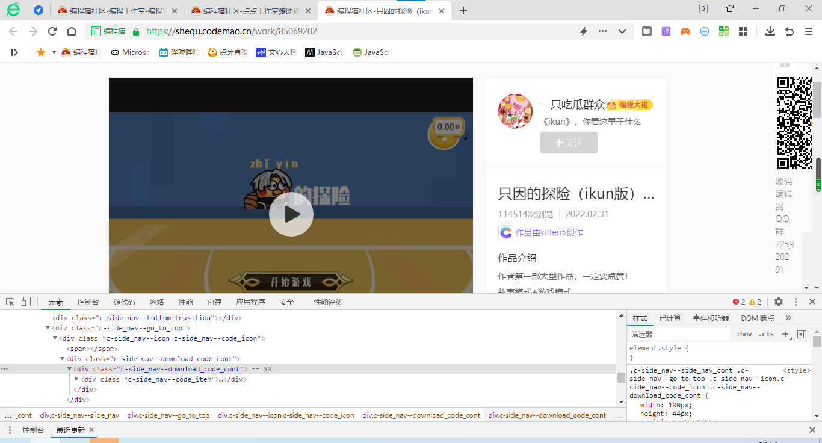The width and height of the screenshot is (822, 443).
Task: Switch to the 已计算 styles tab
Action: (670, 318)
